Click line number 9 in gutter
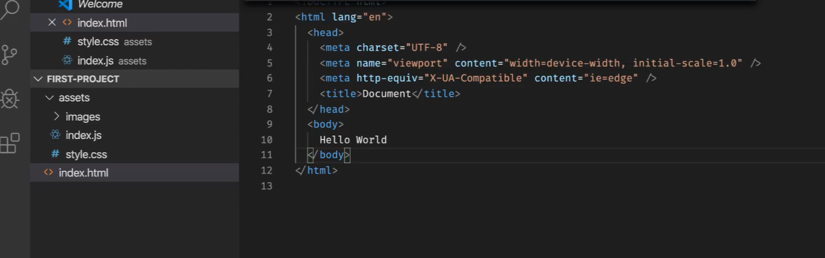The image size is (825, 258). pyautogui.click(x=269, y=124)
